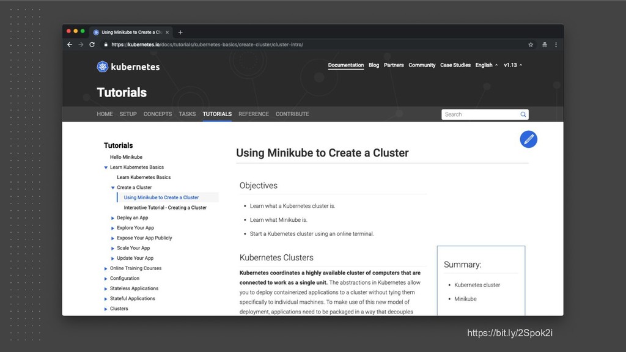626x352 pixels.
Task: Click the kubernetes wordmark text
Action: click(x=135, y=67)
